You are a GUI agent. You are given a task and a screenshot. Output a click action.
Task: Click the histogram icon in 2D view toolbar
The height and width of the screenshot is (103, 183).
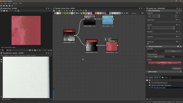[18, 11]
